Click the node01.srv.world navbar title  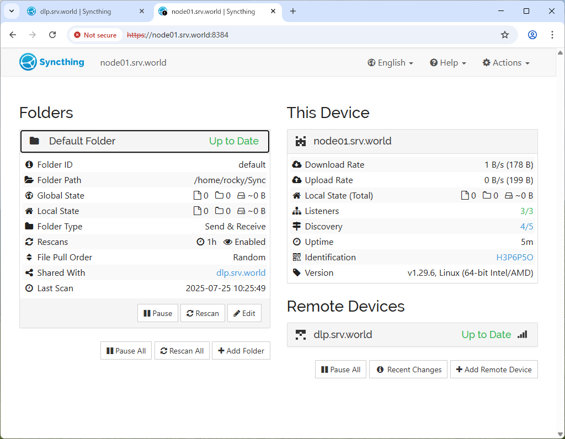pos(133,63)
